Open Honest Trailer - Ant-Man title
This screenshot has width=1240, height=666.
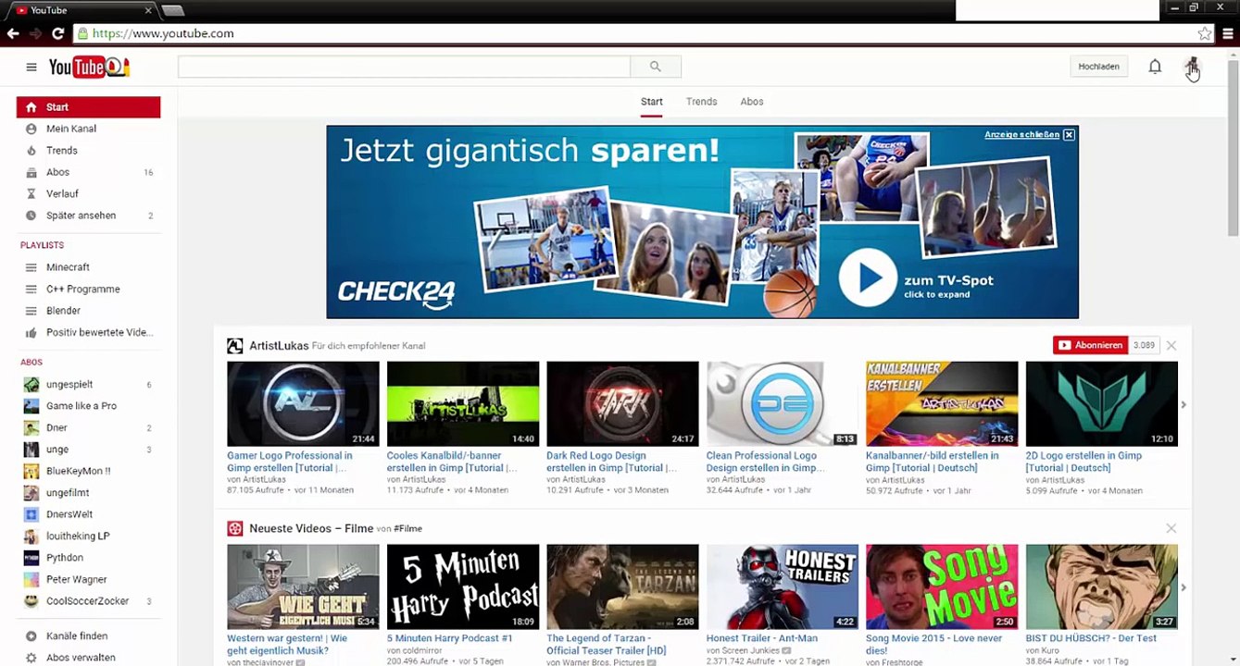[762, 638]
